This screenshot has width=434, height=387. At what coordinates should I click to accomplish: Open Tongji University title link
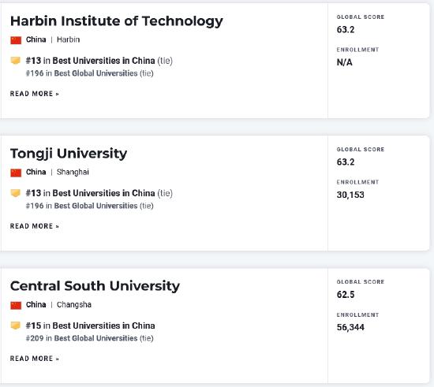[69, 154]
